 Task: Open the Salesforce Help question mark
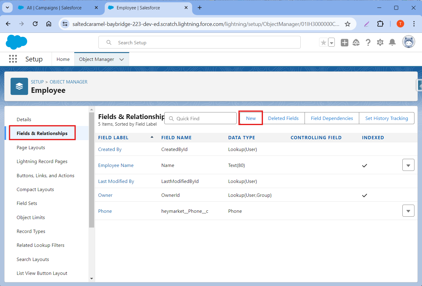pos(368,42)
